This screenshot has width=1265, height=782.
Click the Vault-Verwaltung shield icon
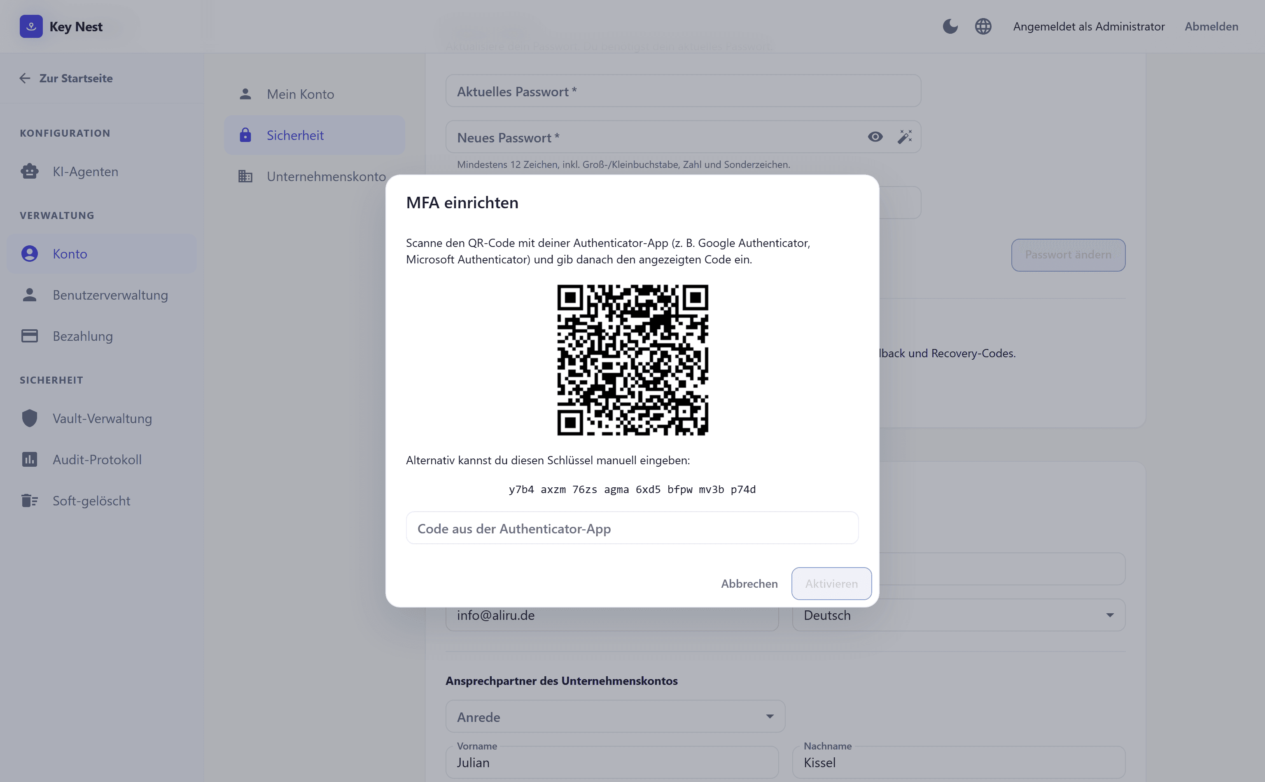(30, 419)
